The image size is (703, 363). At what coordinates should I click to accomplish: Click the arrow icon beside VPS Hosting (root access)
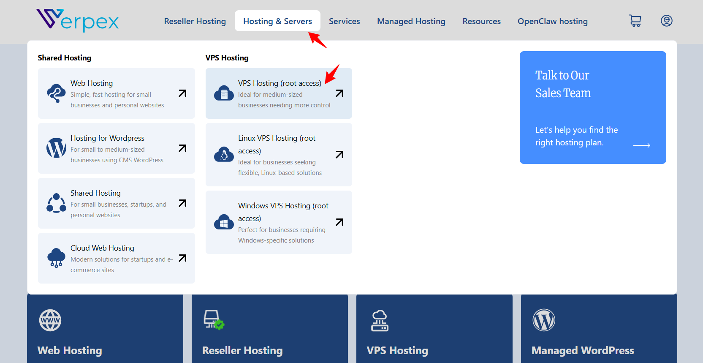pos(339,93)
